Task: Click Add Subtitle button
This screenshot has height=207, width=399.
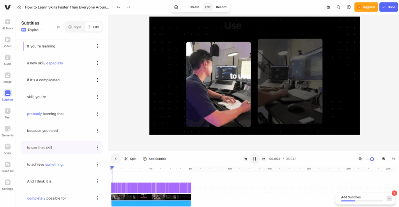Action: coord(155,159)
